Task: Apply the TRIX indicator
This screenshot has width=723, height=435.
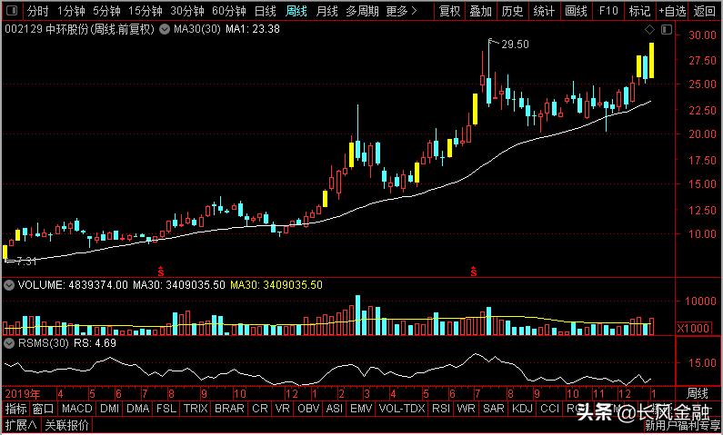Action: 196,409
